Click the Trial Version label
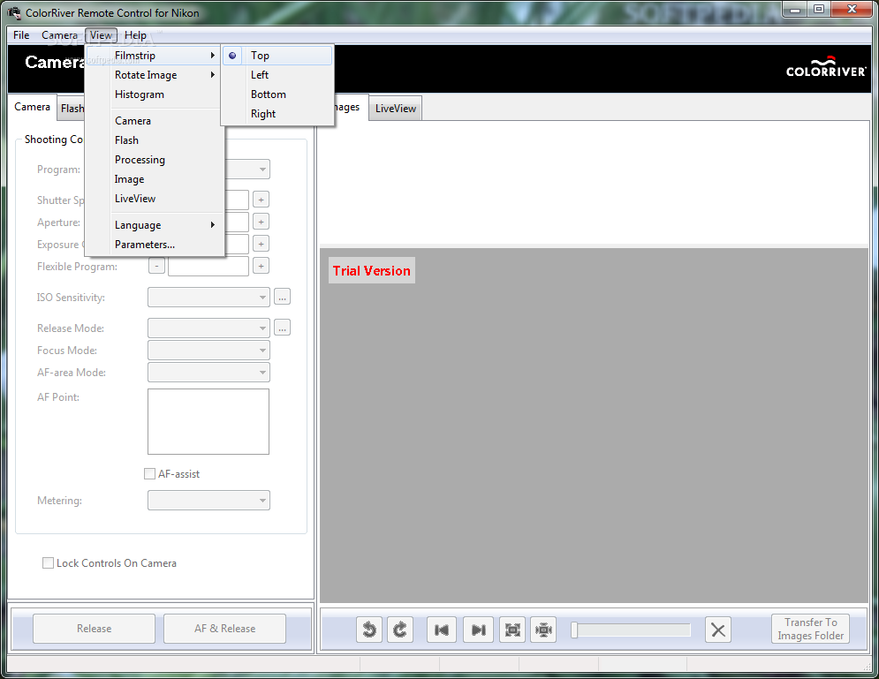 (x=371, y=270)
